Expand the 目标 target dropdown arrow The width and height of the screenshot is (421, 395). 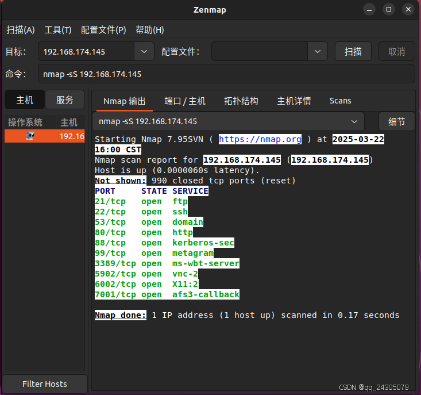(x=144, y=51)
